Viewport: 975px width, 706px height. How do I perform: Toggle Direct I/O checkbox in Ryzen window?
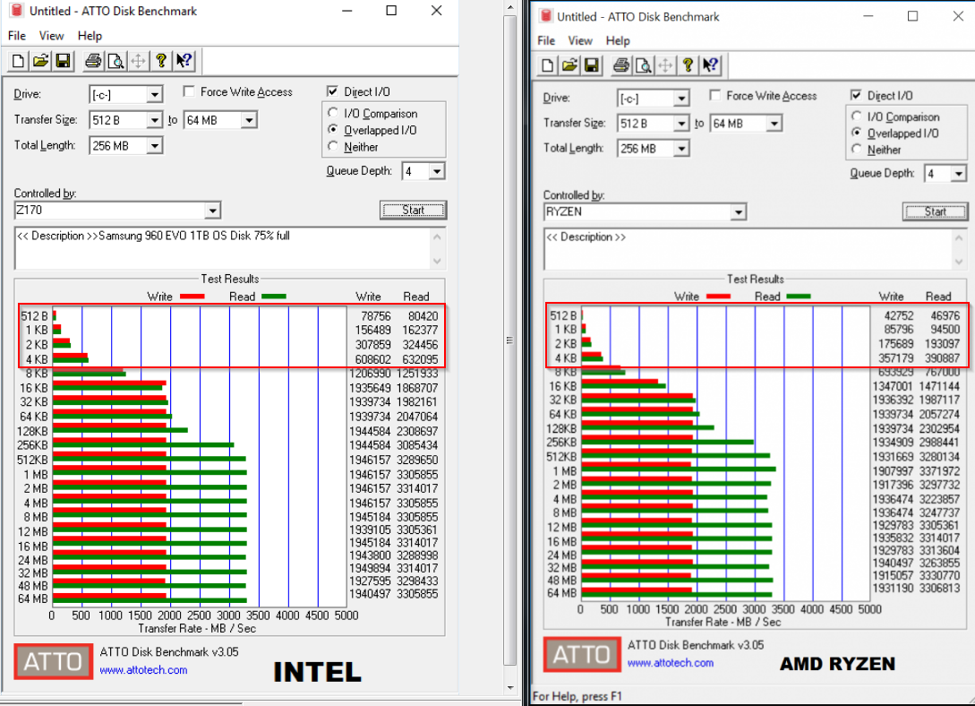coord(856,95)
